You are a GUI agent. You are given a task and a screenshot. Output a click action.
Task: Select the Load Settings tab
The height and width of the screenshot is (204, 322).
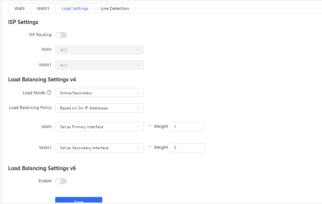75,8
